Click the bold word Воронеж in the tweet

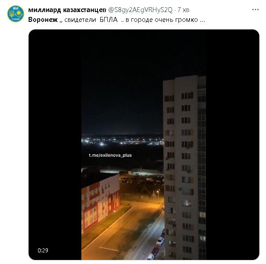[43, 20]
